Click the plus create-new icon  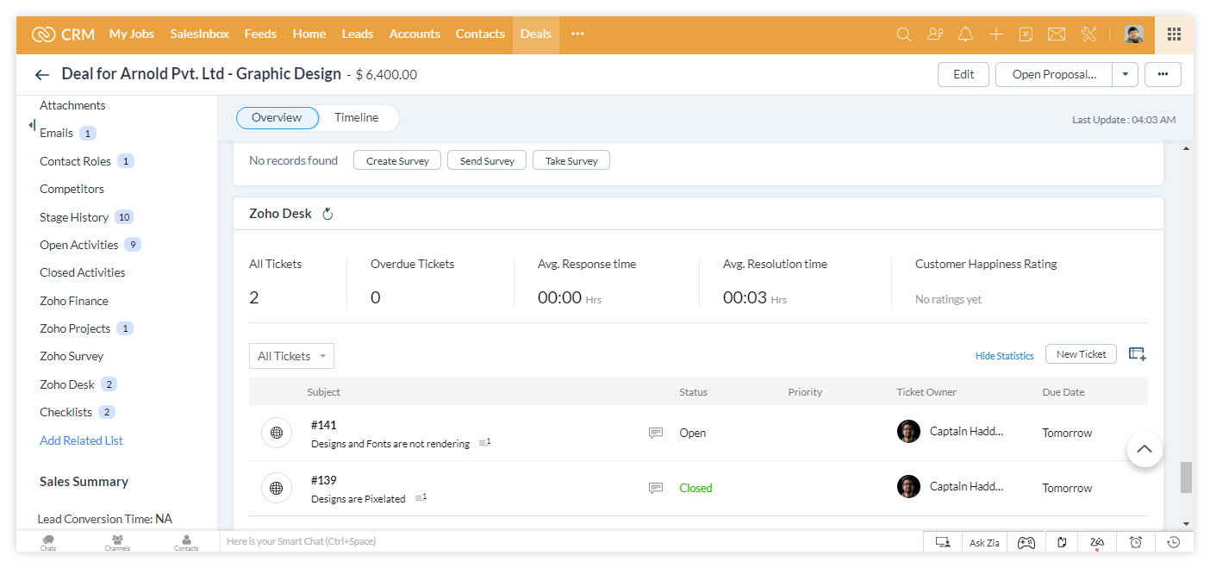(995, 34)
